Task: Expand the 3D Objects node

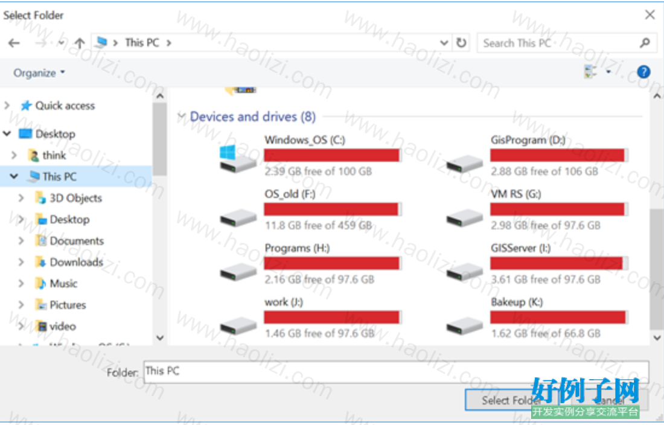Action: point(21,197)
